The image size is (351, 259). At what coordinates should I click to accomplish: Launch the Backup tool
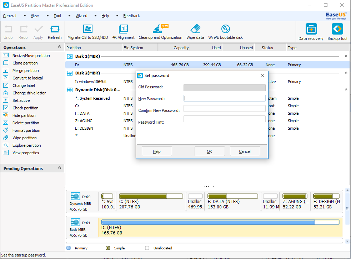pos(337,31)
